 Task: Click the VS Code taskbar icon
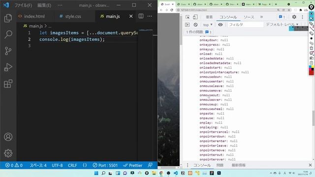pyautogui.click(x=176, y=173)
